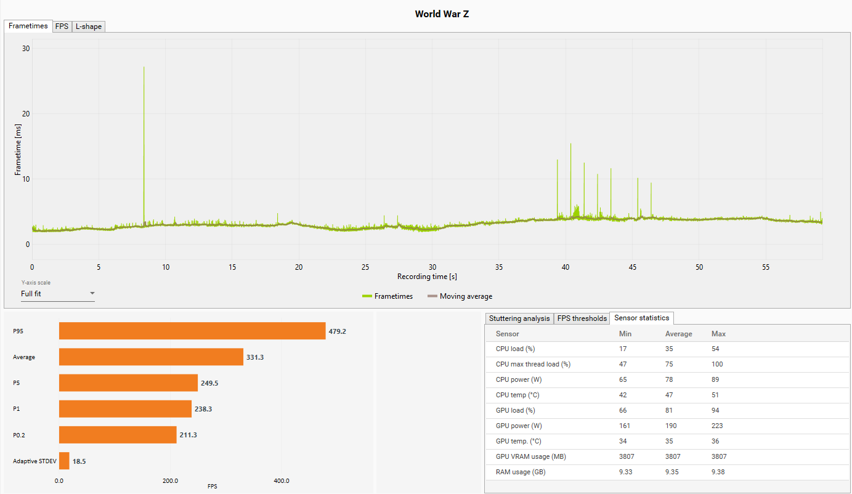Select the GPU load (%) row

(667, 410)
